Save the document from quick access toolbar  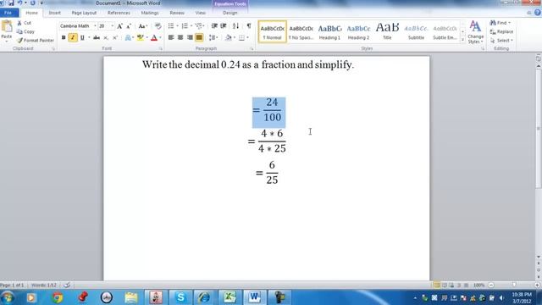point(11,3)
